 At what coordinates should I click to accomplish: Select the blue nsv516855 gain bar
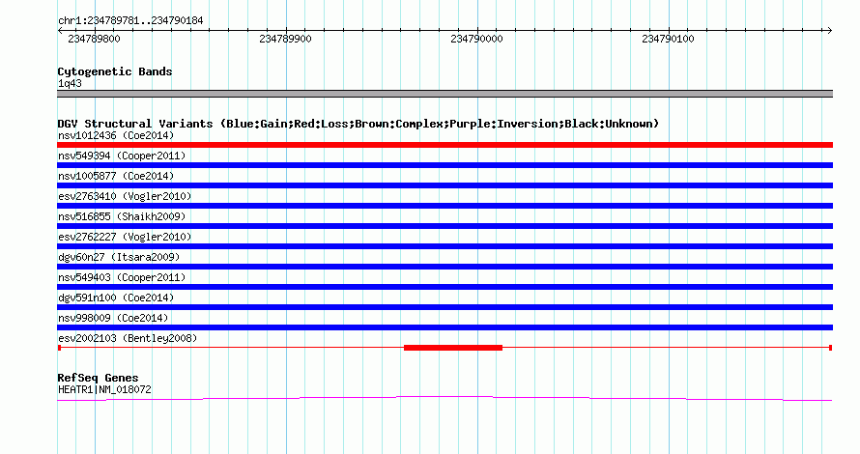tap(444, 226)
